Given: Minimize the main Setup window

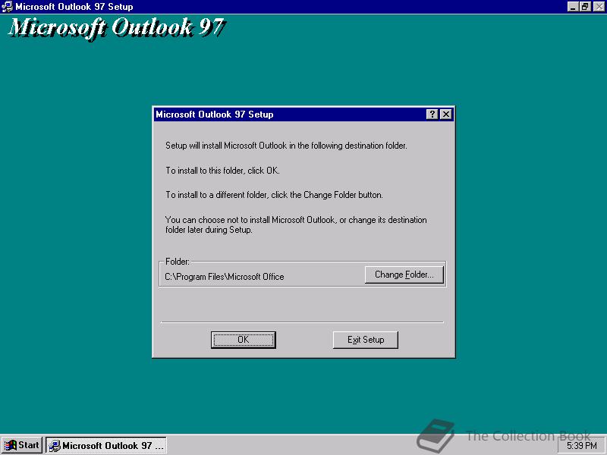Looking at the screenshot, I should [x=573, y=7].
